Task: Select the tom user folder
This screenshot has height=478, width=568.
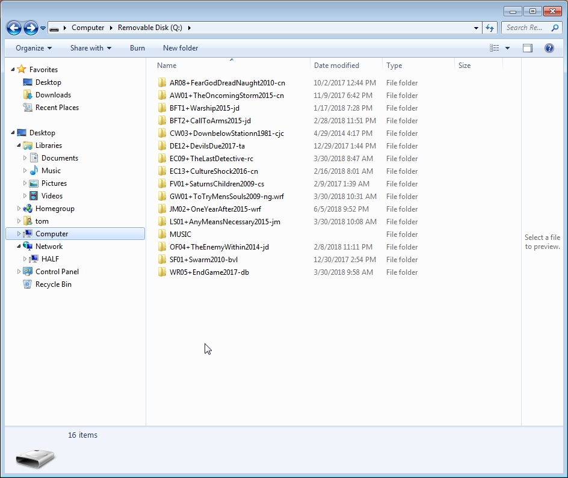Action: (x=42, y=221)
